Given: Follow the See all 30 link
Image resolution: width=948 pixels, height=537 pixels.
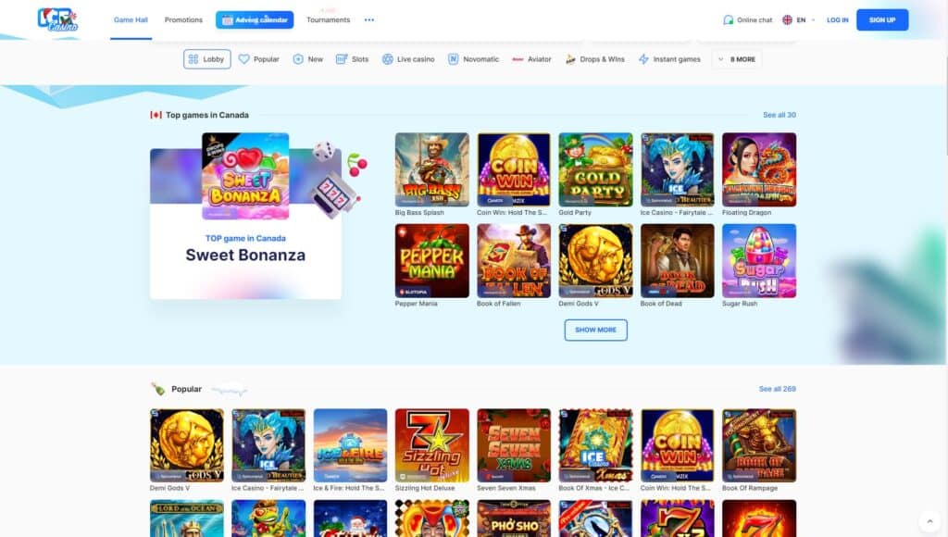Looking at the screenshot, I should (780, 115).
